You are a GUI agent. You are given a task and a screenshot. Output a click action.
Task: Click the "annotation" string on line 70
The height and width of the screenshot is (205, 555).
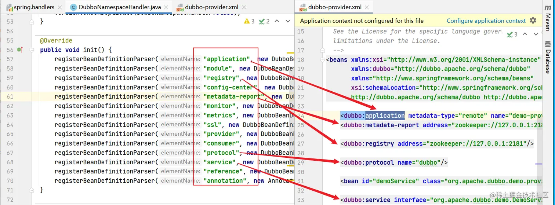click(x=225, y=181)
